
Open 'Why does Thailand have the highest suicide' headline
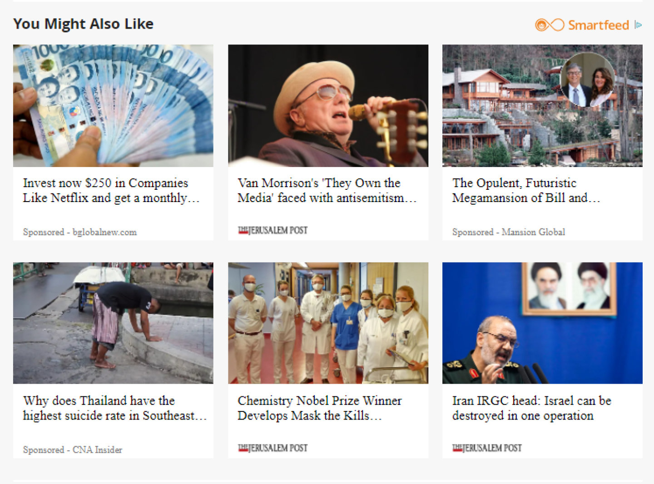click(115, 408)
